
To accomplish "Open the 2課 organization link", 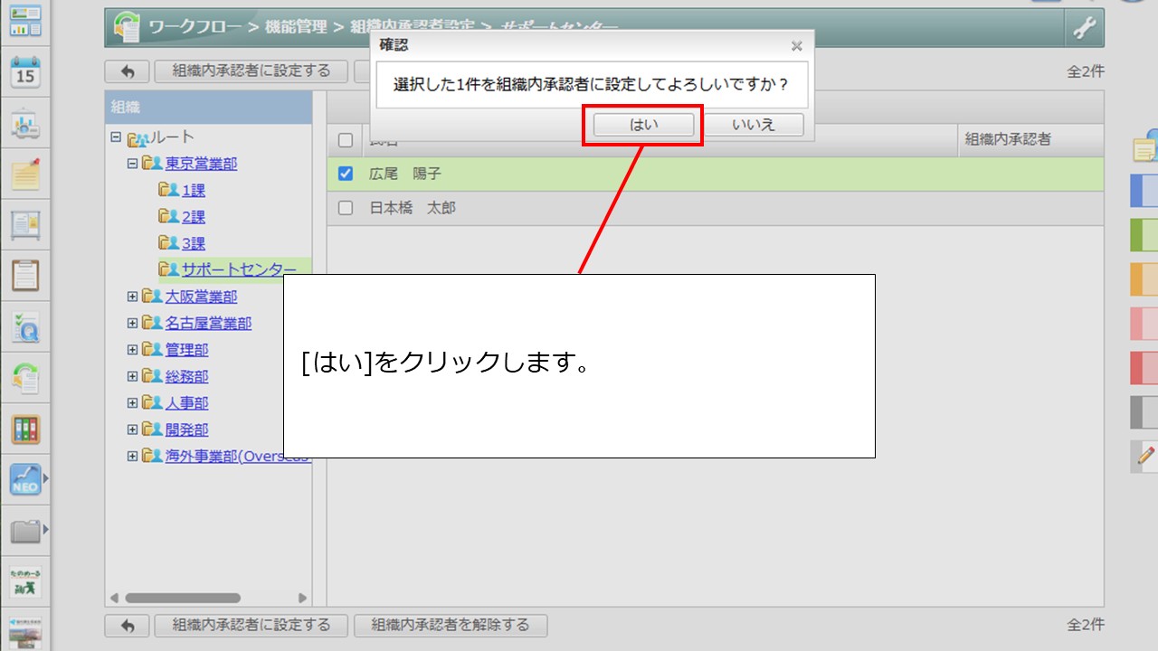I will coord(194,217).
